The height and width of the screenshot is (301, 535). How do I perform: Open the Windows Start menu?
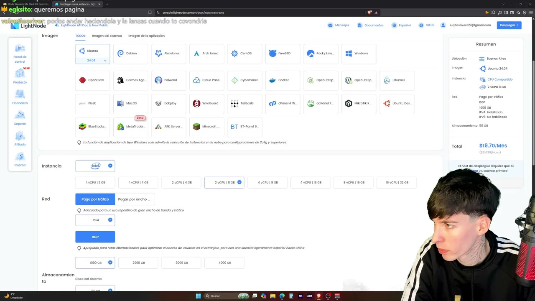point(198,296)
